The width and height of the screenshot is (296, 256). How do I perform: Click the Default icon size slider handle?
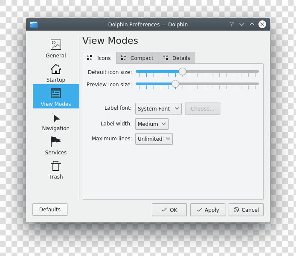[x=183, y=71]
